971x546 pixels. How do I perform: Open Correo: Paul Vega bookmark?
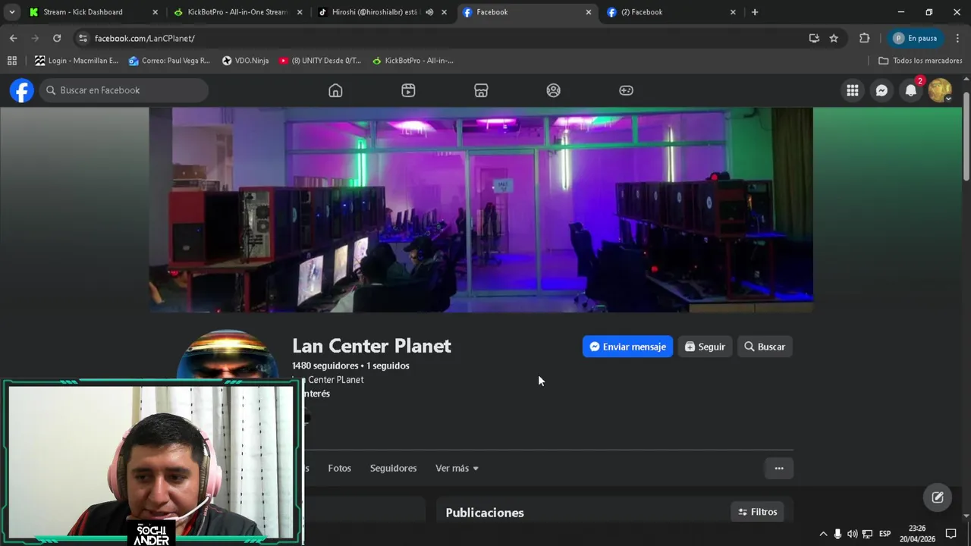click(169, 61)
